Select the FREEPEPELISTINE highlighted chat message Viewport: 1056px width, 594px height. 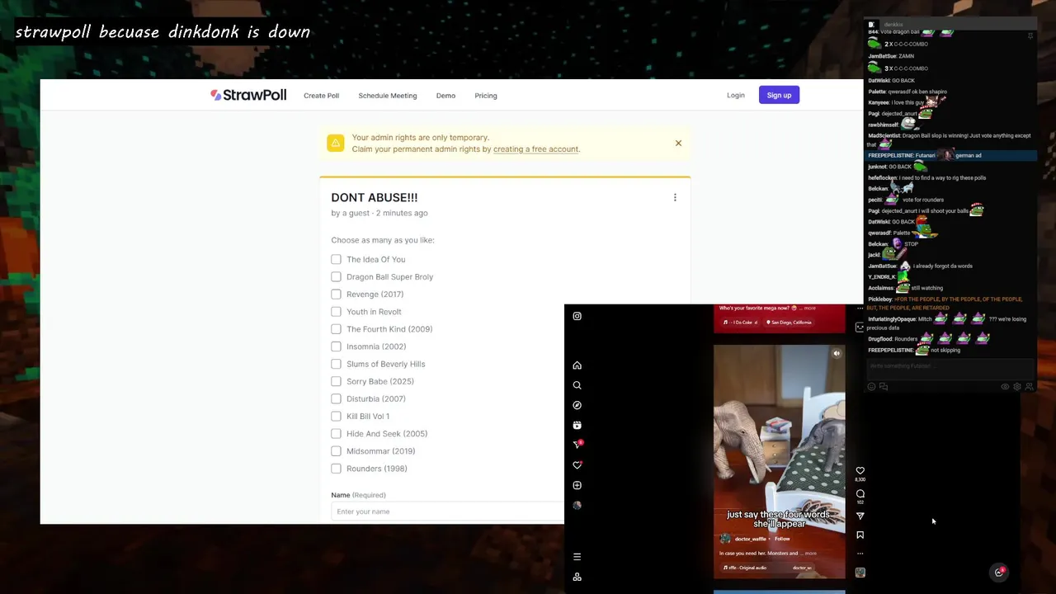tap(950, 155)
